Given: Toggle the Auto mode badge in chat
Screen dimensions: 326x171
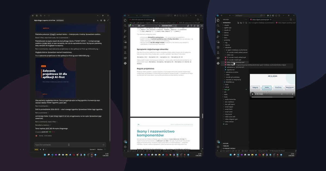Looking at the screenshot, I should tap(36, 149).
